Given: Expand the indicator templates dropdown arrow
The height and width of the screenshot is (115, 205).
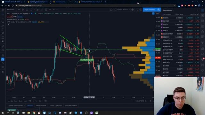Looking at the screenshot, I should 34,10.
